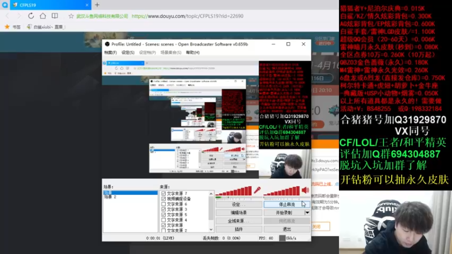Go to the browser home page

(x=43, y=16)
